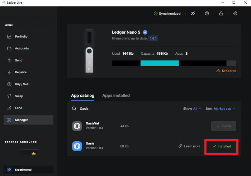Click the Oasis 60 Kb size text
The width and height of the screenshot is (251, 176).
click(x=124, y=146)
